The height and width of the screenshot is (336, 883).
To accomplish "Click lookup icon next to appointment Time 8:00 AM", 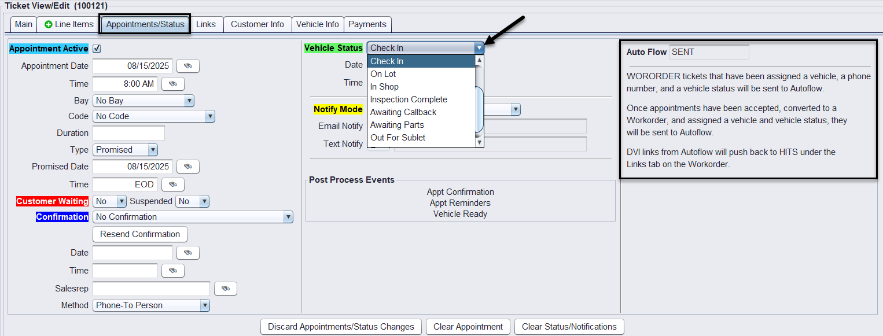I will [x=172, y=84].
